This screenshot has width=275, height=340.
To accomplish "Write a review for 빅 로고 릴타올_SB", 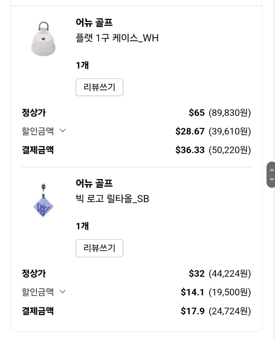I will [x=99, y=248].
